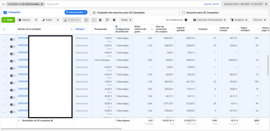The width and height of the screenshot is (270, 131).
Task: Turn on campaign switch for 213,85 € row
Action: [x=13, y=105]
